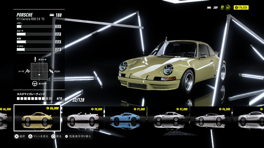Screen dimensions: 264x148
Task: Click the 92,000 price label
Action: [182, 109]
